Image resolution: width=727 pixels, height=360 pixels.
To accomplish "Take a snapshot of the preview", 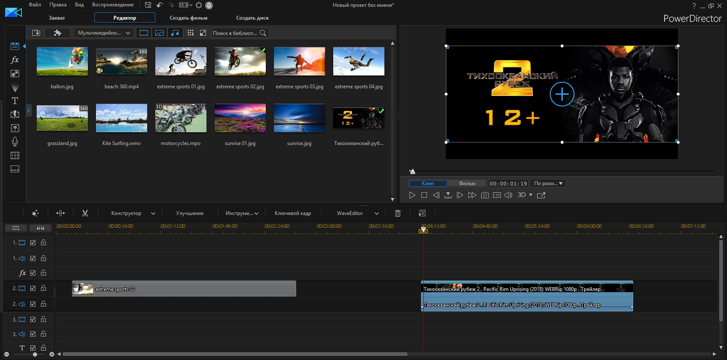I will [485, 195].
